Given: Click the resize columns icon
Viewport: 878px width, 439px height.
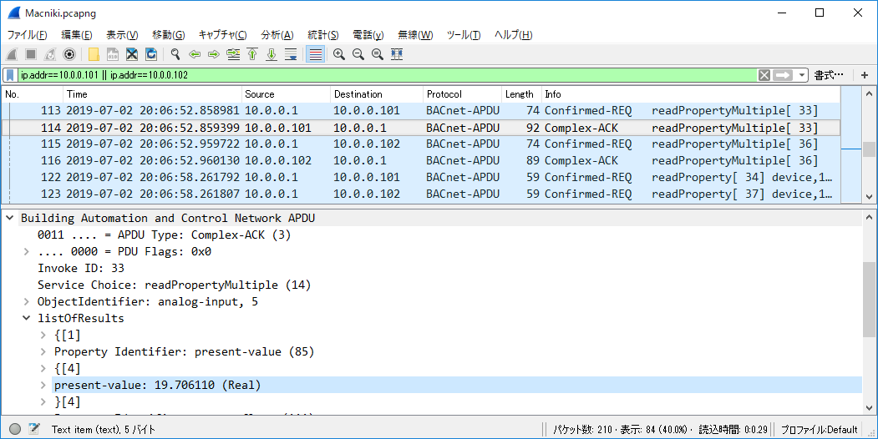Looking at the screenshot, I should click(397, 54).
